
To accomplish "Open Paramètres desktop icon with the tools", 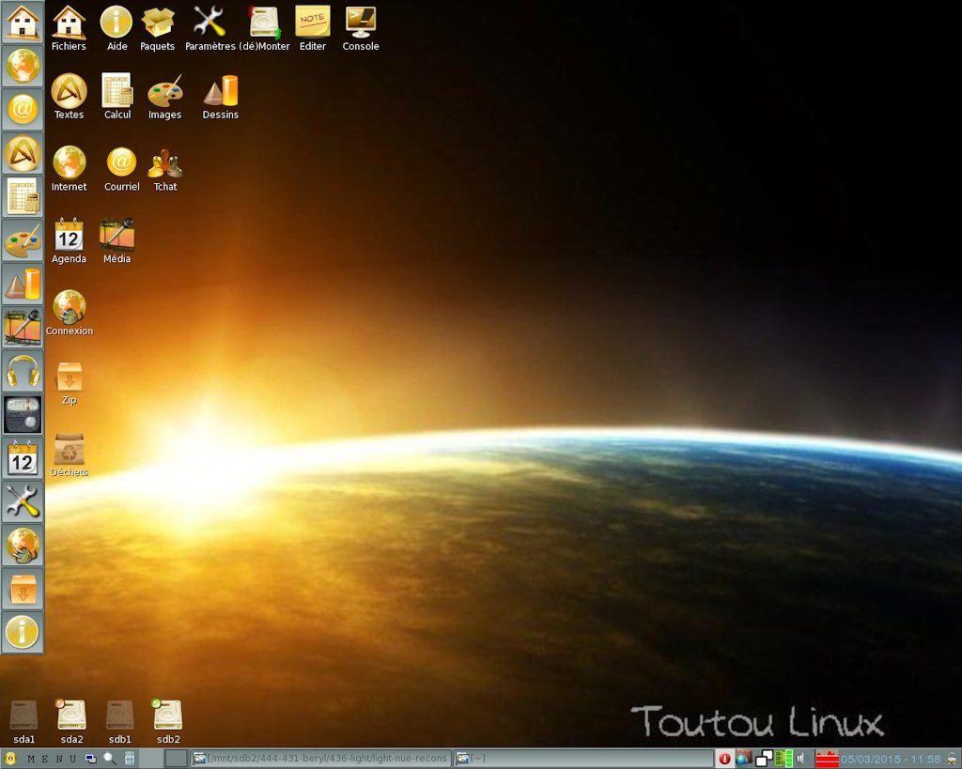I will (x=209, y=27).
